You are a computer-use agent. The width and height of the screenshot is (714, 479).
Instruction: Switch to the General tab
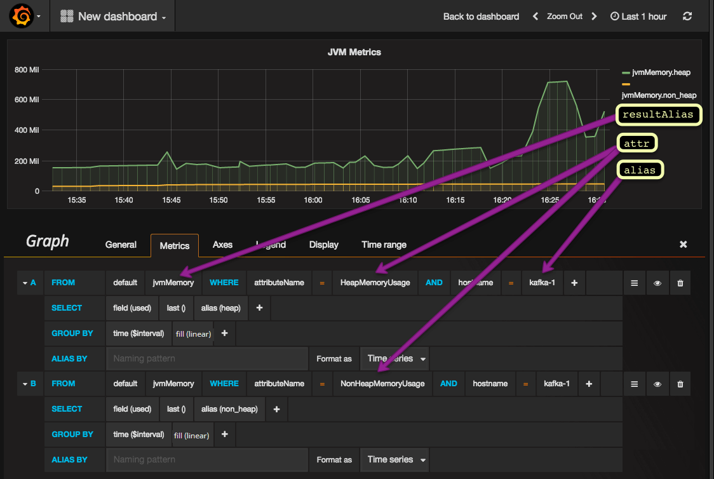[x=121, y=245]
